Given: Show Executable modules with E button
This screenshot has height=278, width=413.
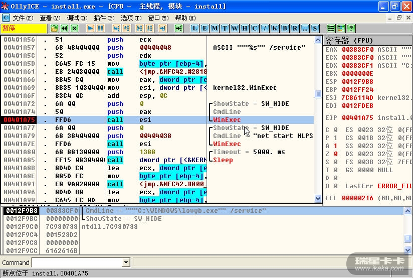Looking at the screenshot, I should (205, 28).
